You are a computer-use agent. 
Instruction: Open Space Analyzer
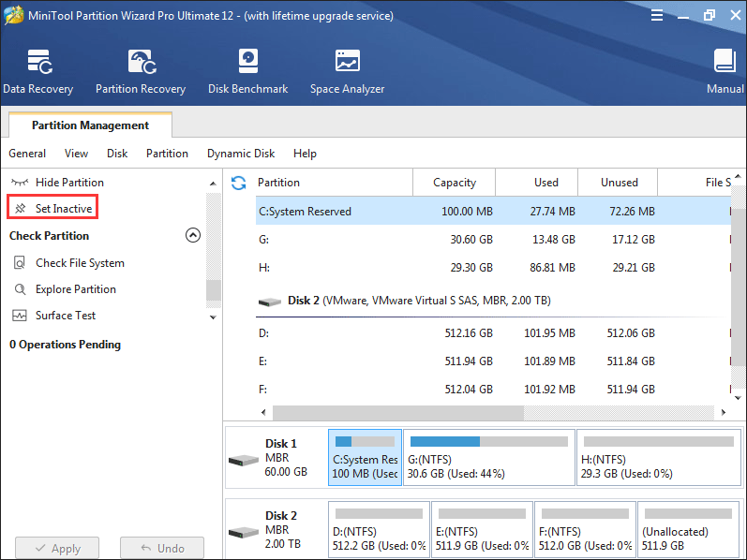coord(348,71)
